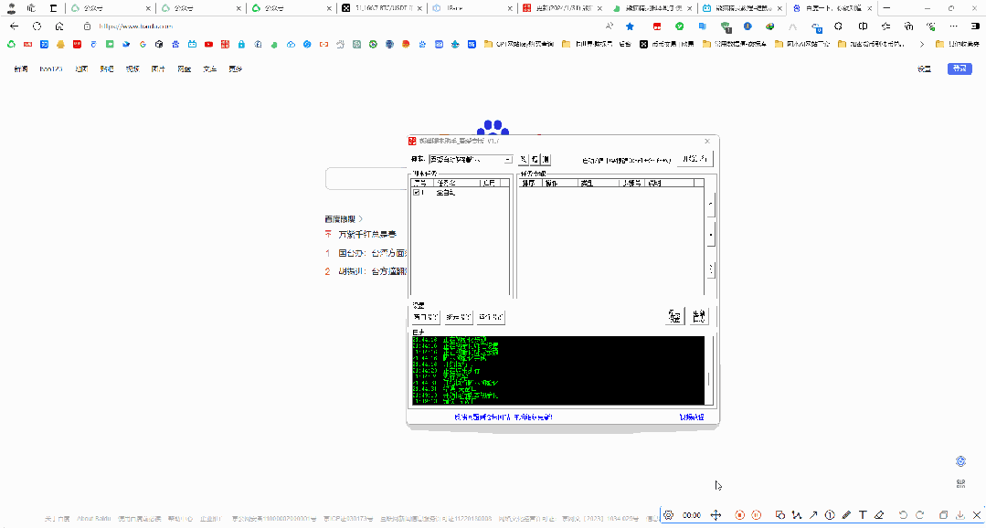Switch to the active Baidu browser tab

pos(832,9)
